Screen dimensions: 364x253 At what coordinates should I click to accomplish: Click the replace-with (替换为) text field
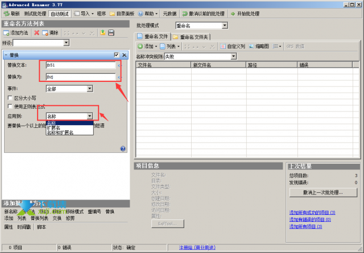click(81, 77)
